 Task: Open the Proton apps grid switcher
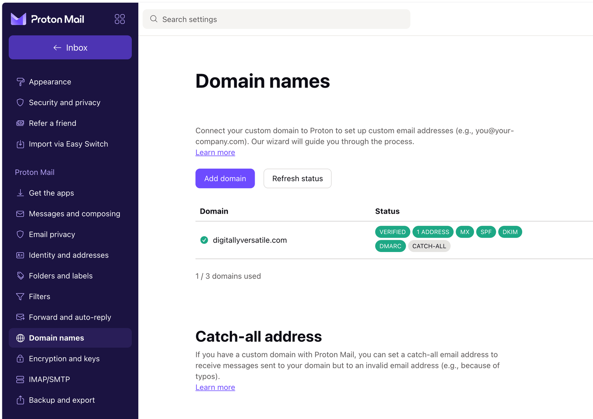coord(120,19)
